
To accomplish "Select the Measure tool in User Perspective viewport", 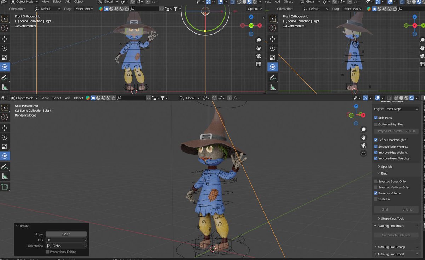I will [x=5, y=176].
